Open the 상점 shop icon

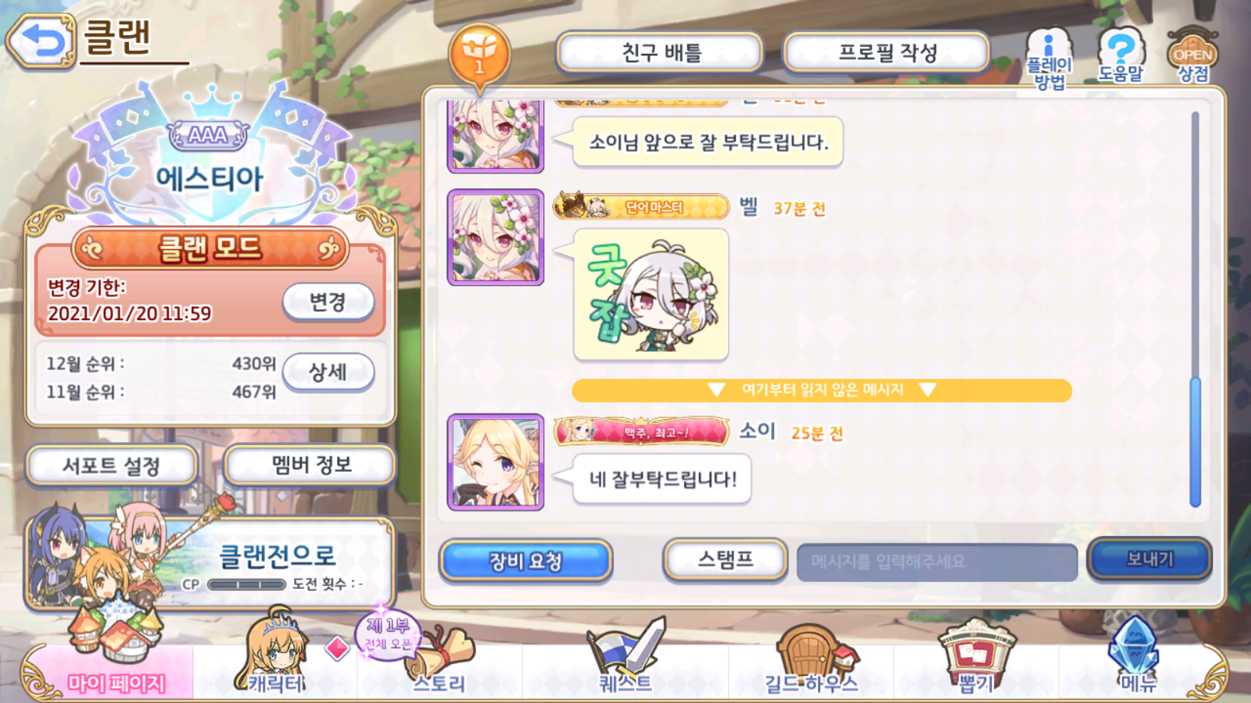coord(1192,56)
